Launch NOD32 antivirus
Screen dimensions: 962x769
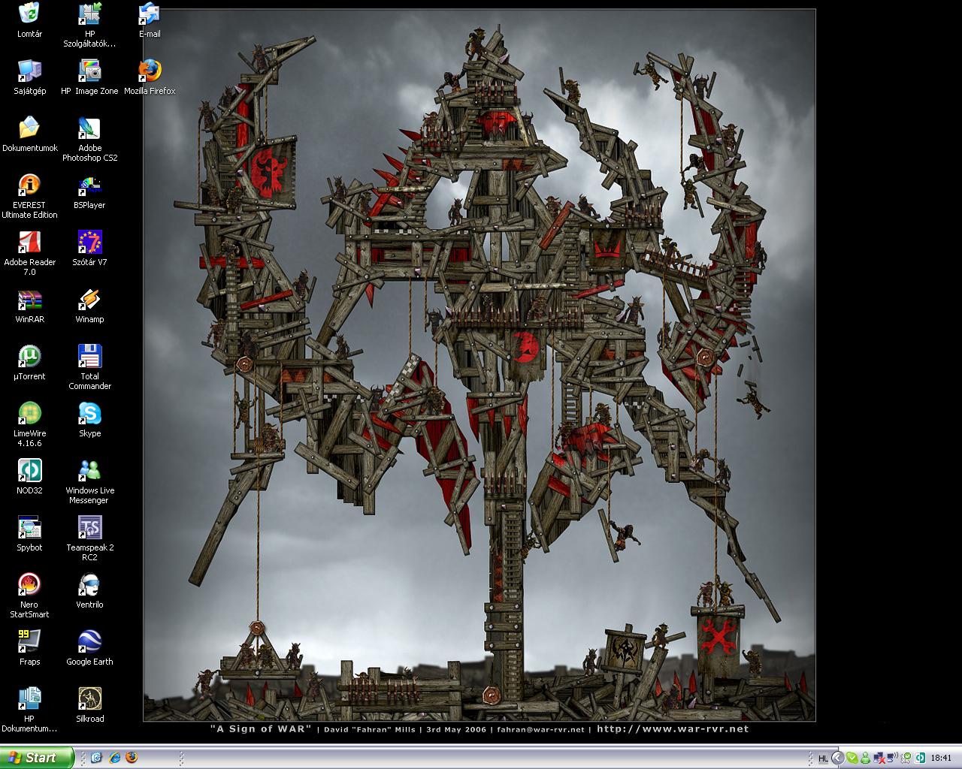[x=29, y=471]
